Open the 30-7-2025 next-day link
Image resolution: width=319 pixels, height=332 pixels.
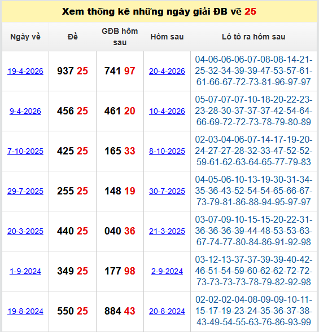click(x=167, y=191)
